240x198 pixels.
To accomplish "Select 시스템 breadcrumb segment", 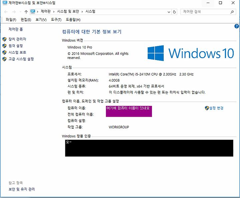I will click(90, 11).
